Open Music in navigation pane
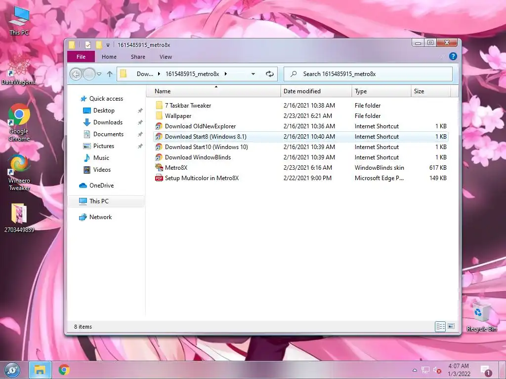Image resolution: width=506 pixels, height=379 pixels. point(101,158)
